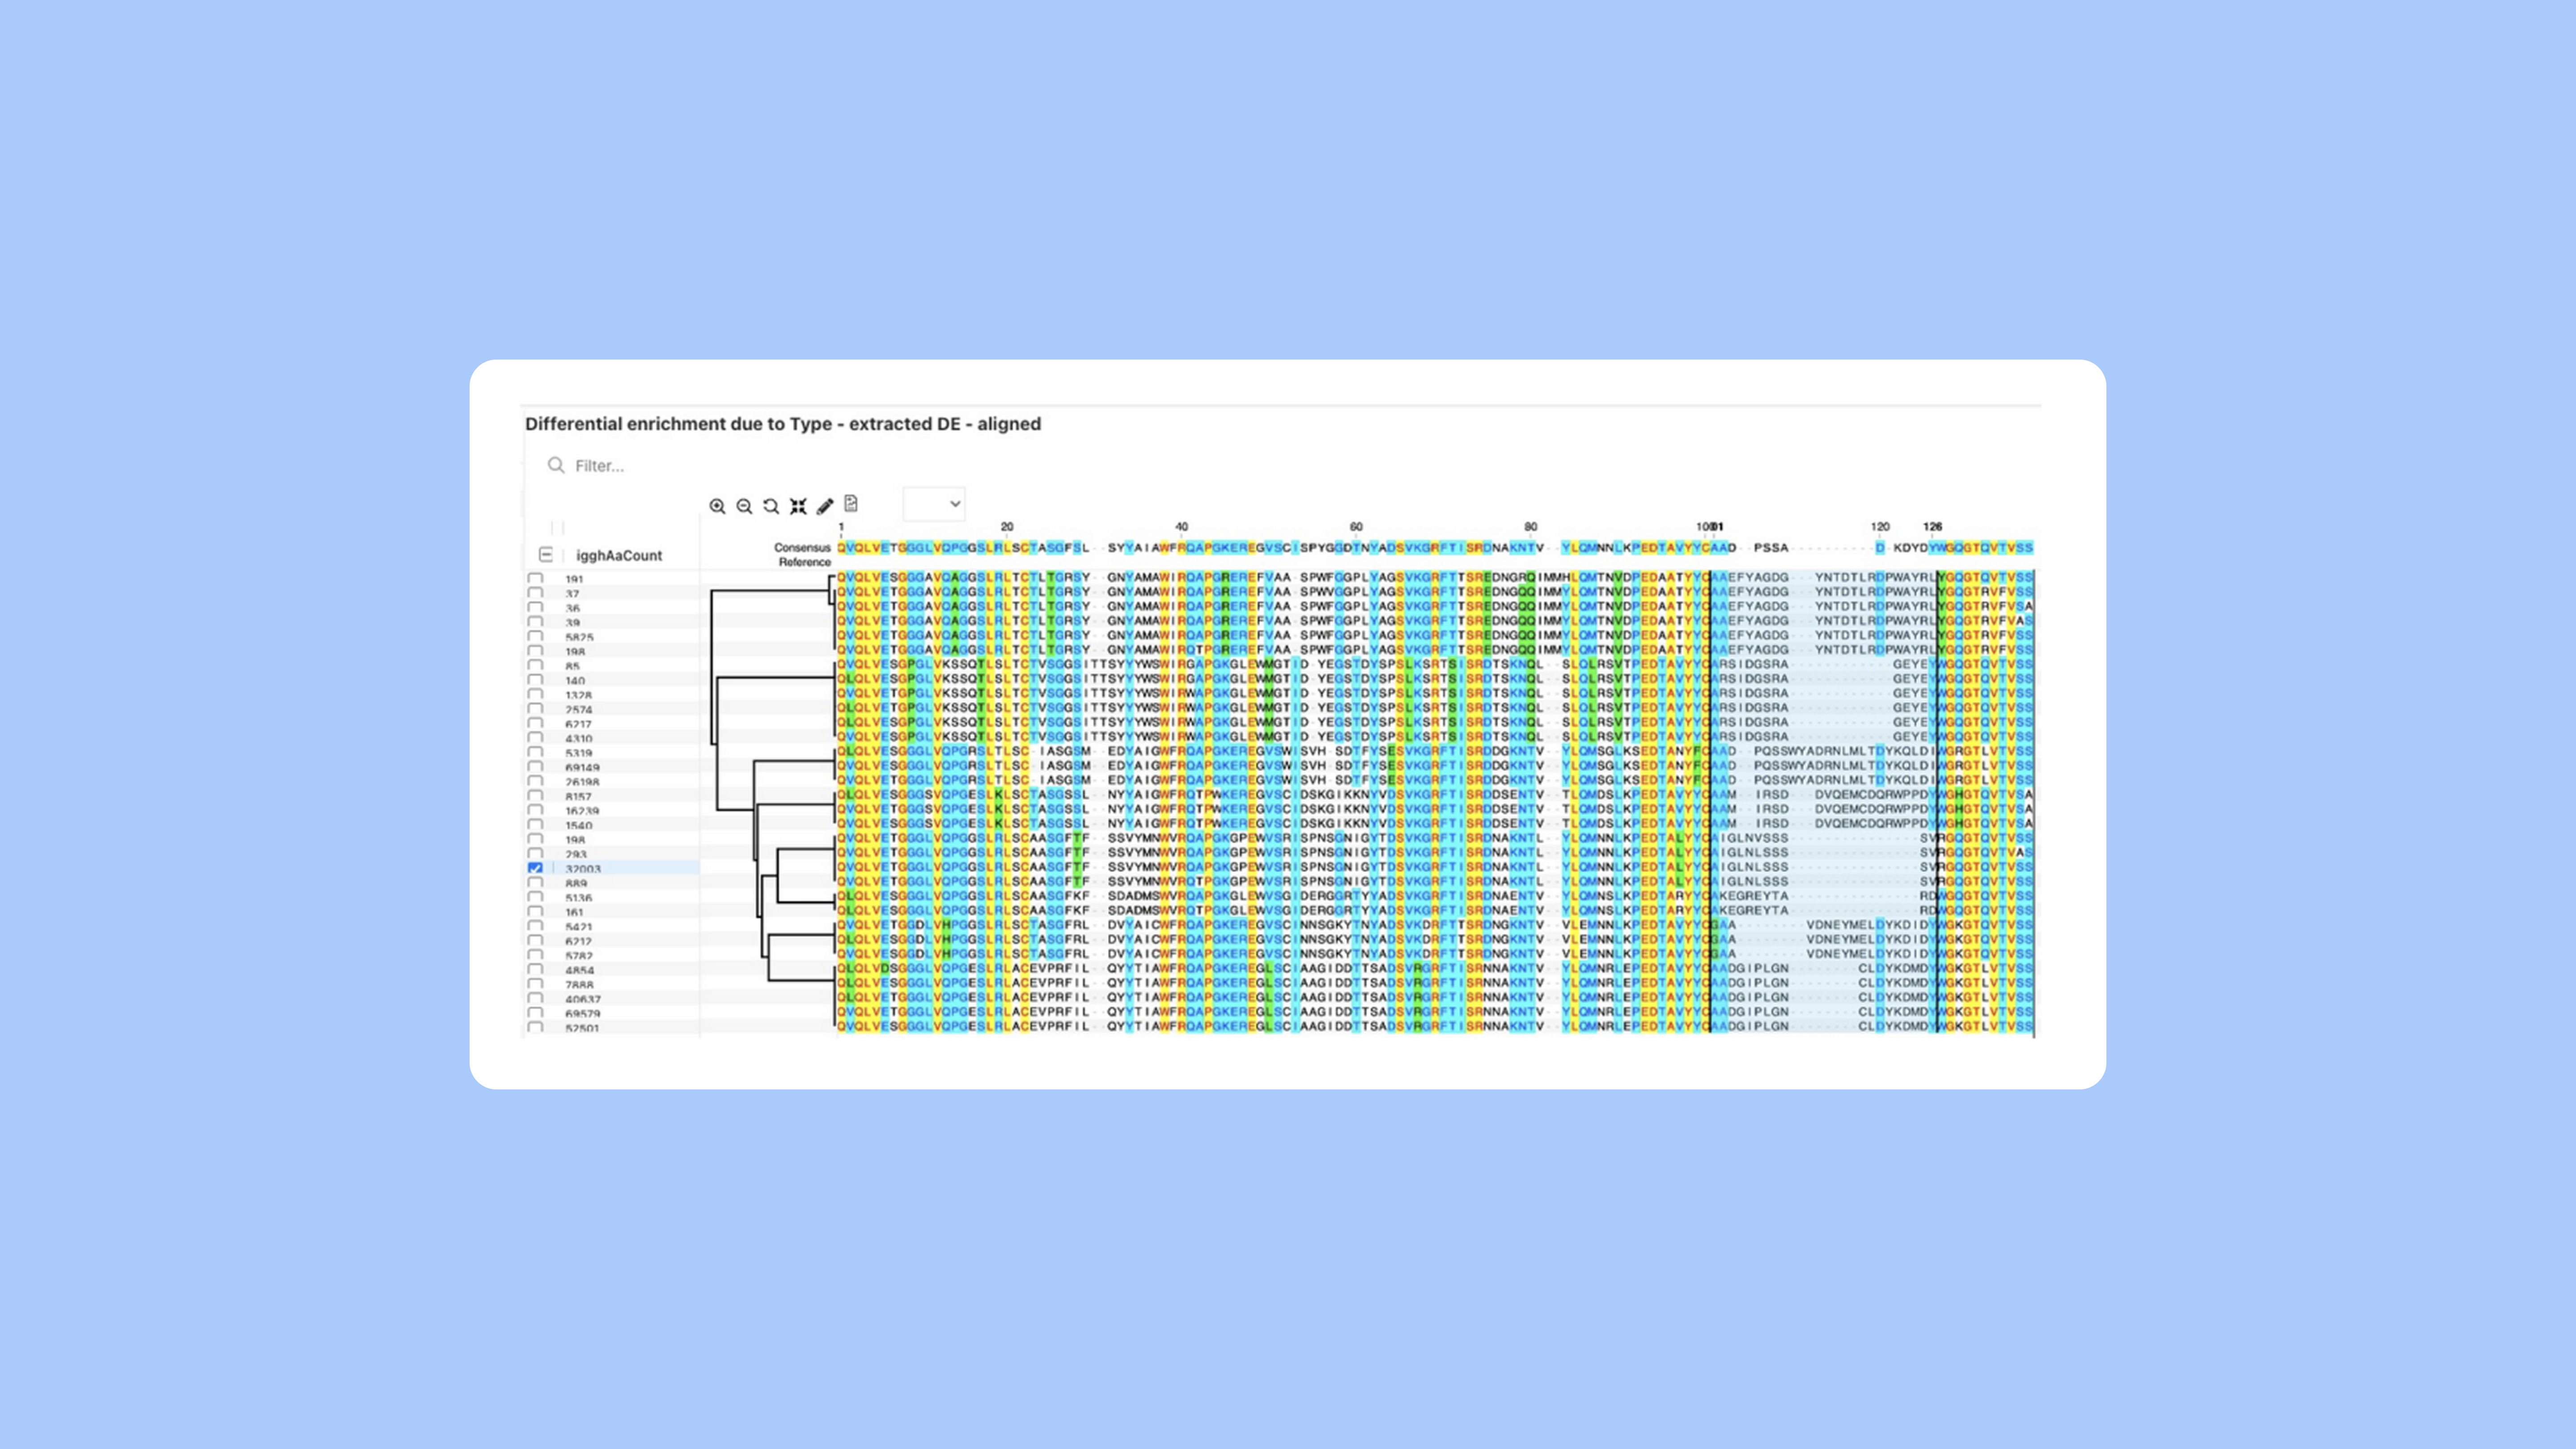The height and width of the screenshot is (1449, 2576).
Task: Click position 60 on the ruler
Action: [1356, 526]
